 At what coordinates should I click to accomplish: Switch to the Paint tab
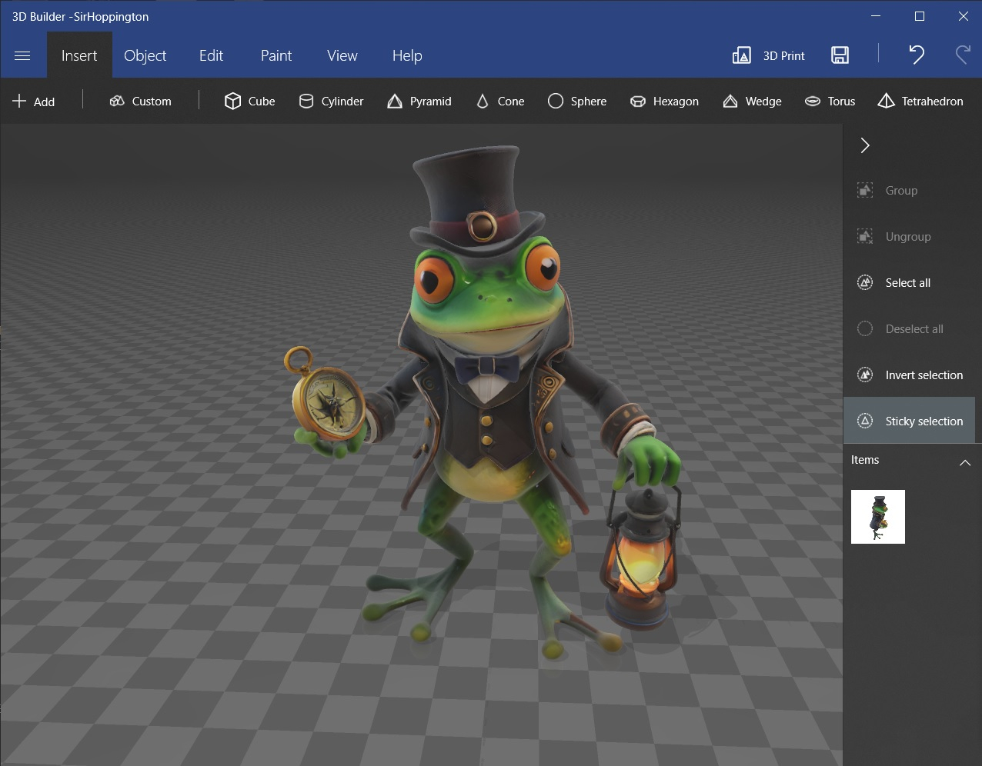point(276,55)
